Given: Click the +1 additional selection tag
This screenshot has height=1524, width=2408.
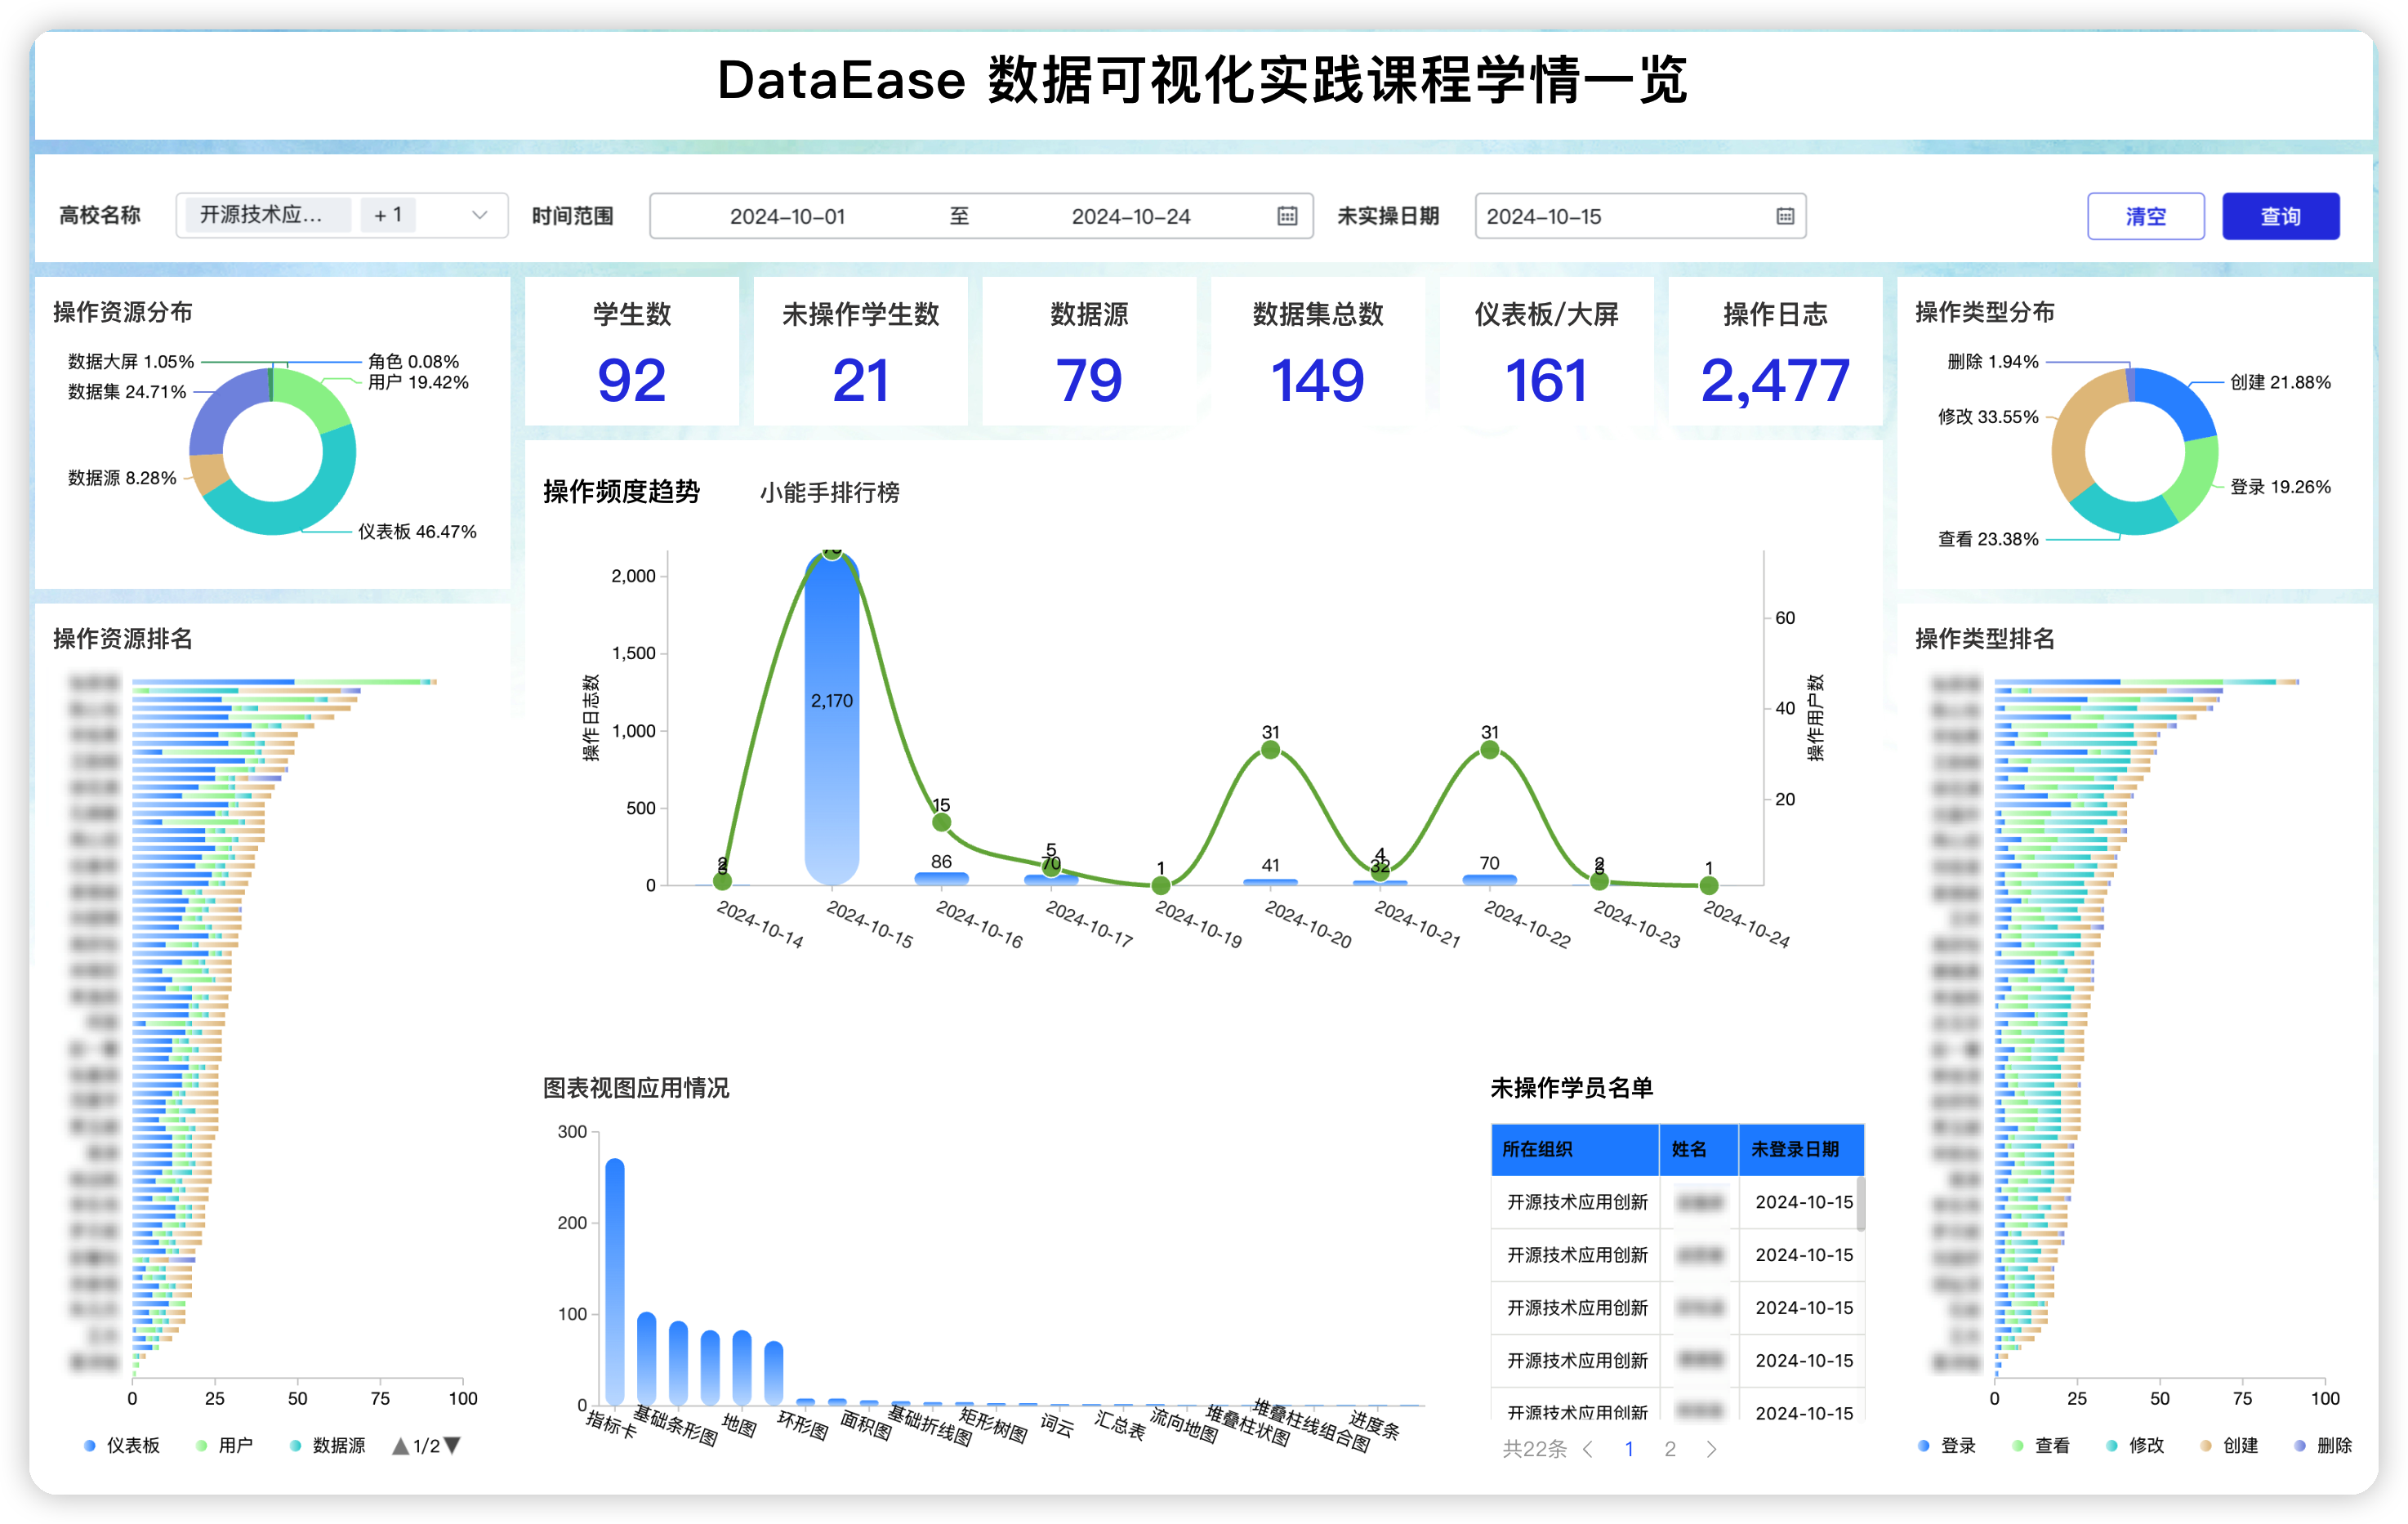Looking at the screenshot, I should (388, 215).
